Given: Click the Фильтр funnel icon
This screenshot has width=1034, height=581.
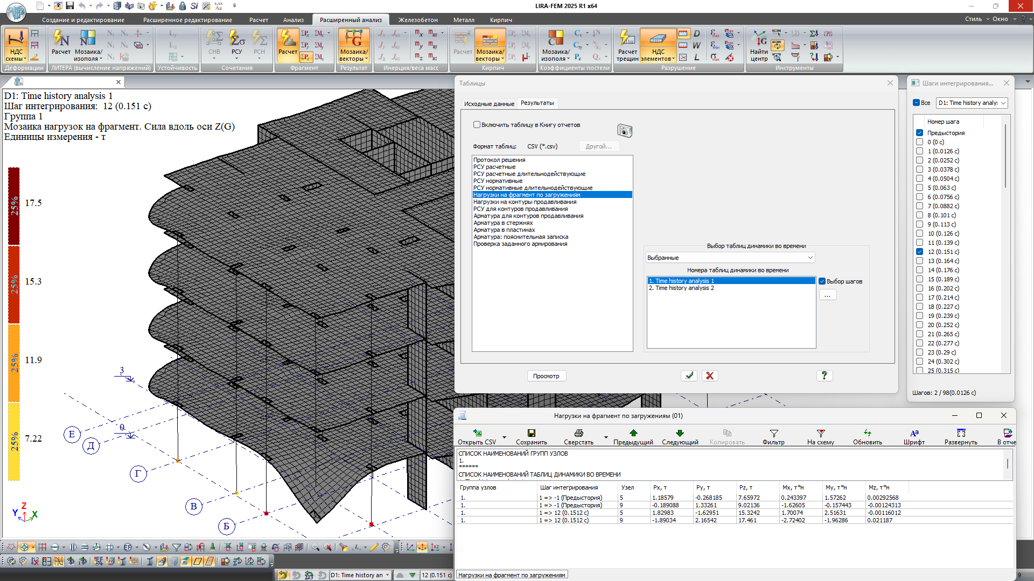Looking at the screenshot, I should [773, 433].
